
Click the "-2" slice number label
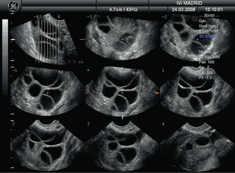[165, 17]
